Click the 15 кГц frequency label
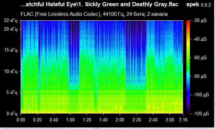The height and width of the screenshot is (129, 215). [x=11, y=50]
